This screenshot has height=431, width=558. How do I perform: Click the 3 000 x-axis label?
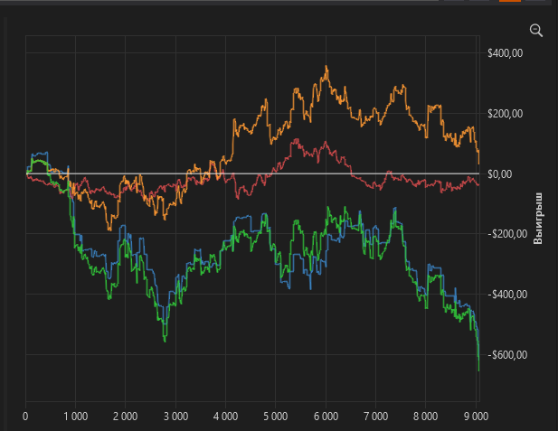point(175,416)
